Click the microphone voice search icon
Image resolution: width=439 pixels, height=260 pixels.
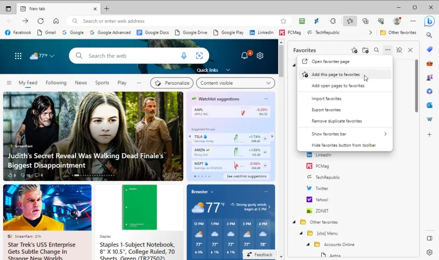tap(184, 56)
